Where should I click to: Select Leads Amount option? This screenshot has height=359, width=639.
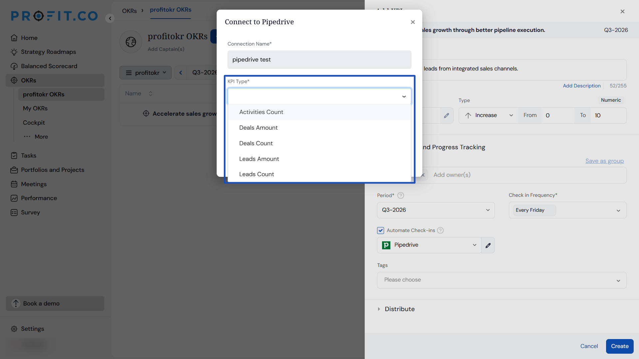tap(319, 159)
